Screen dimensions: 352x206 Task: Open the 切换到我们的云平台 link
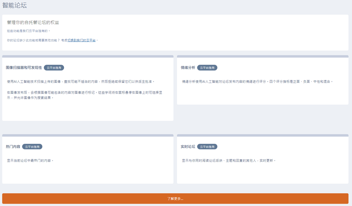pos(81,40)
